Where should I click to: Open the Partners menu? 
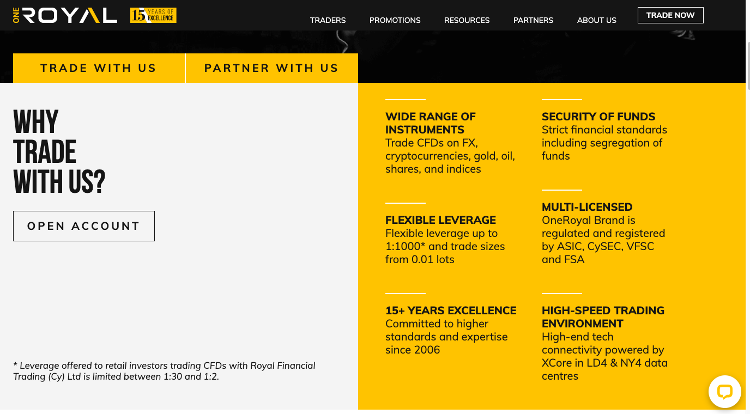tap(534, 20)
